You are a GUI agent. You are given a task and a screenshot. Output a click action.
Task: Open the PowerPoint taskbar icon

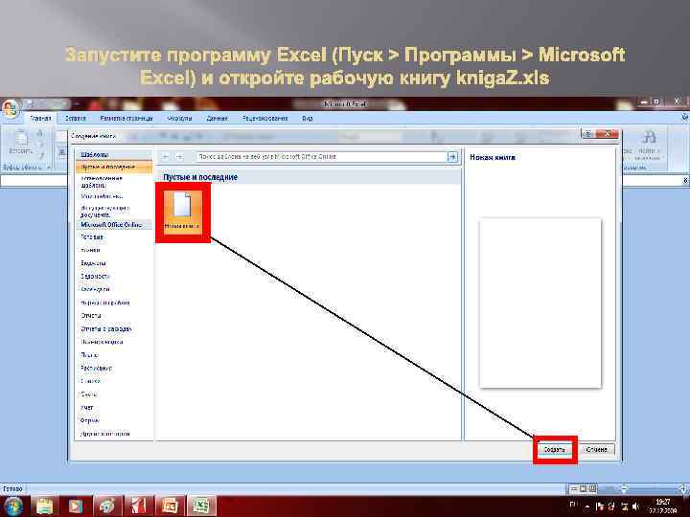click(170, 506)
